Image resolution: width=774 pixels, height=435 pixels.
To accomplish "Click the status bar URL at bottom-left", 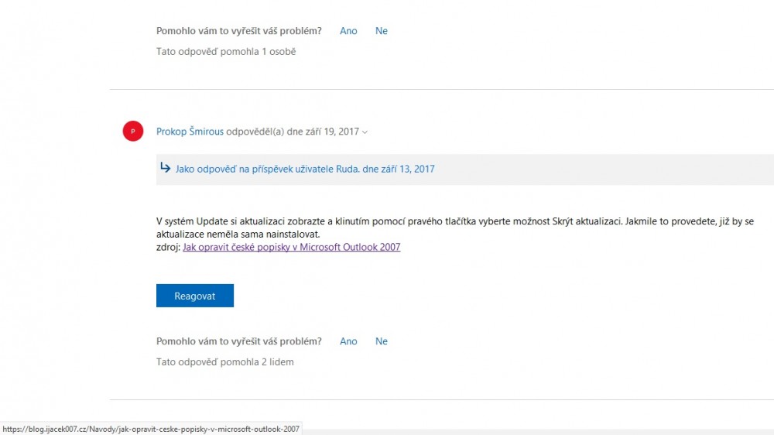I will pyautogui.click(x=151, y=428).
